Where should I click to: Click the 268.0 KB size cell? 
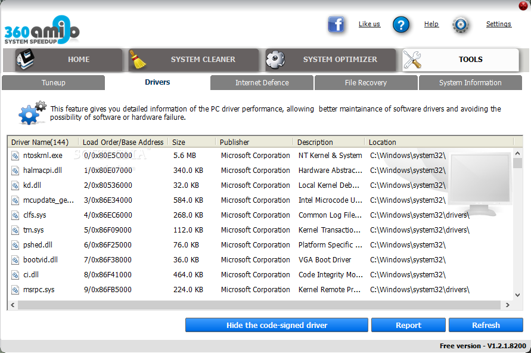tap(188, 215)
